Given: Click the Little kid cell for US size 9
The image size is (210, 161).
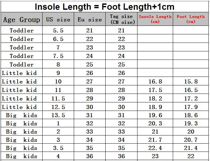Looking at the screenshot, I should point(21,73).
